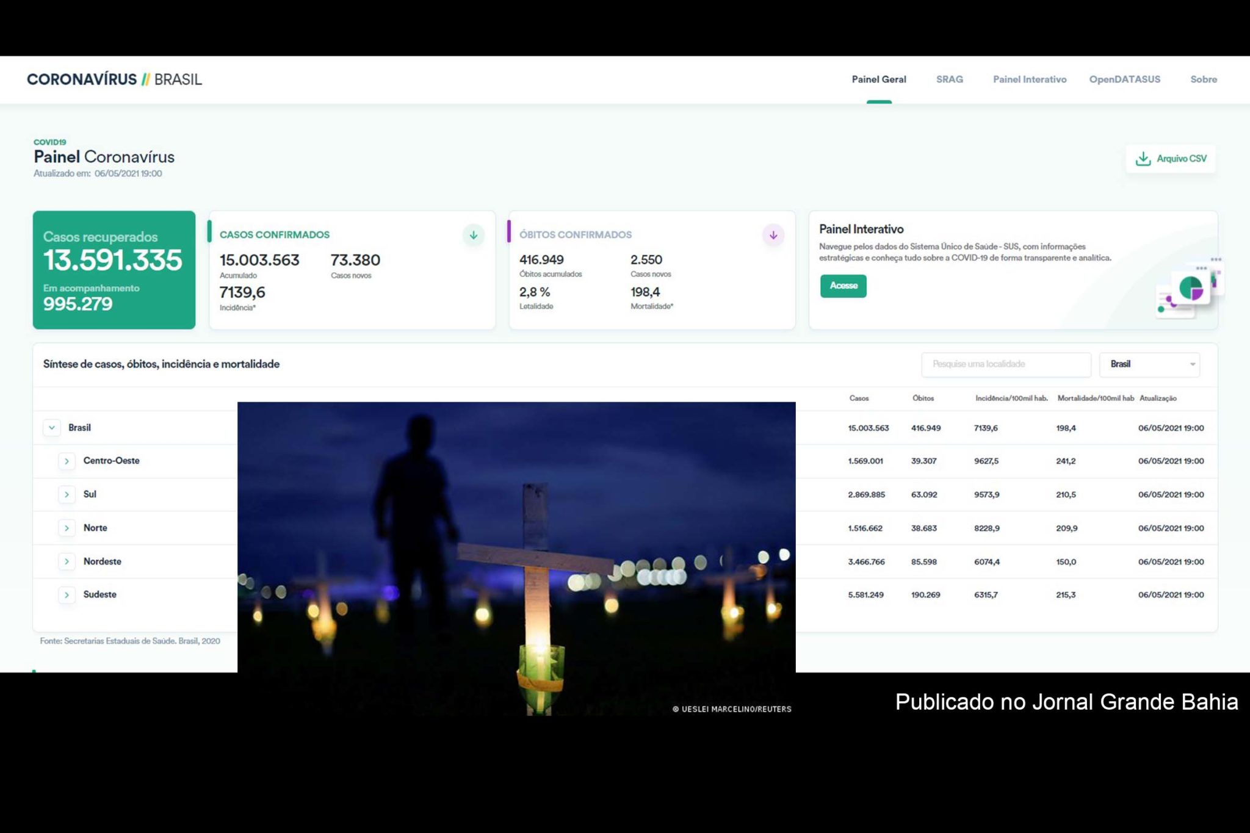Expand the Centro-Oeste region row

click(x=67, y=461)
